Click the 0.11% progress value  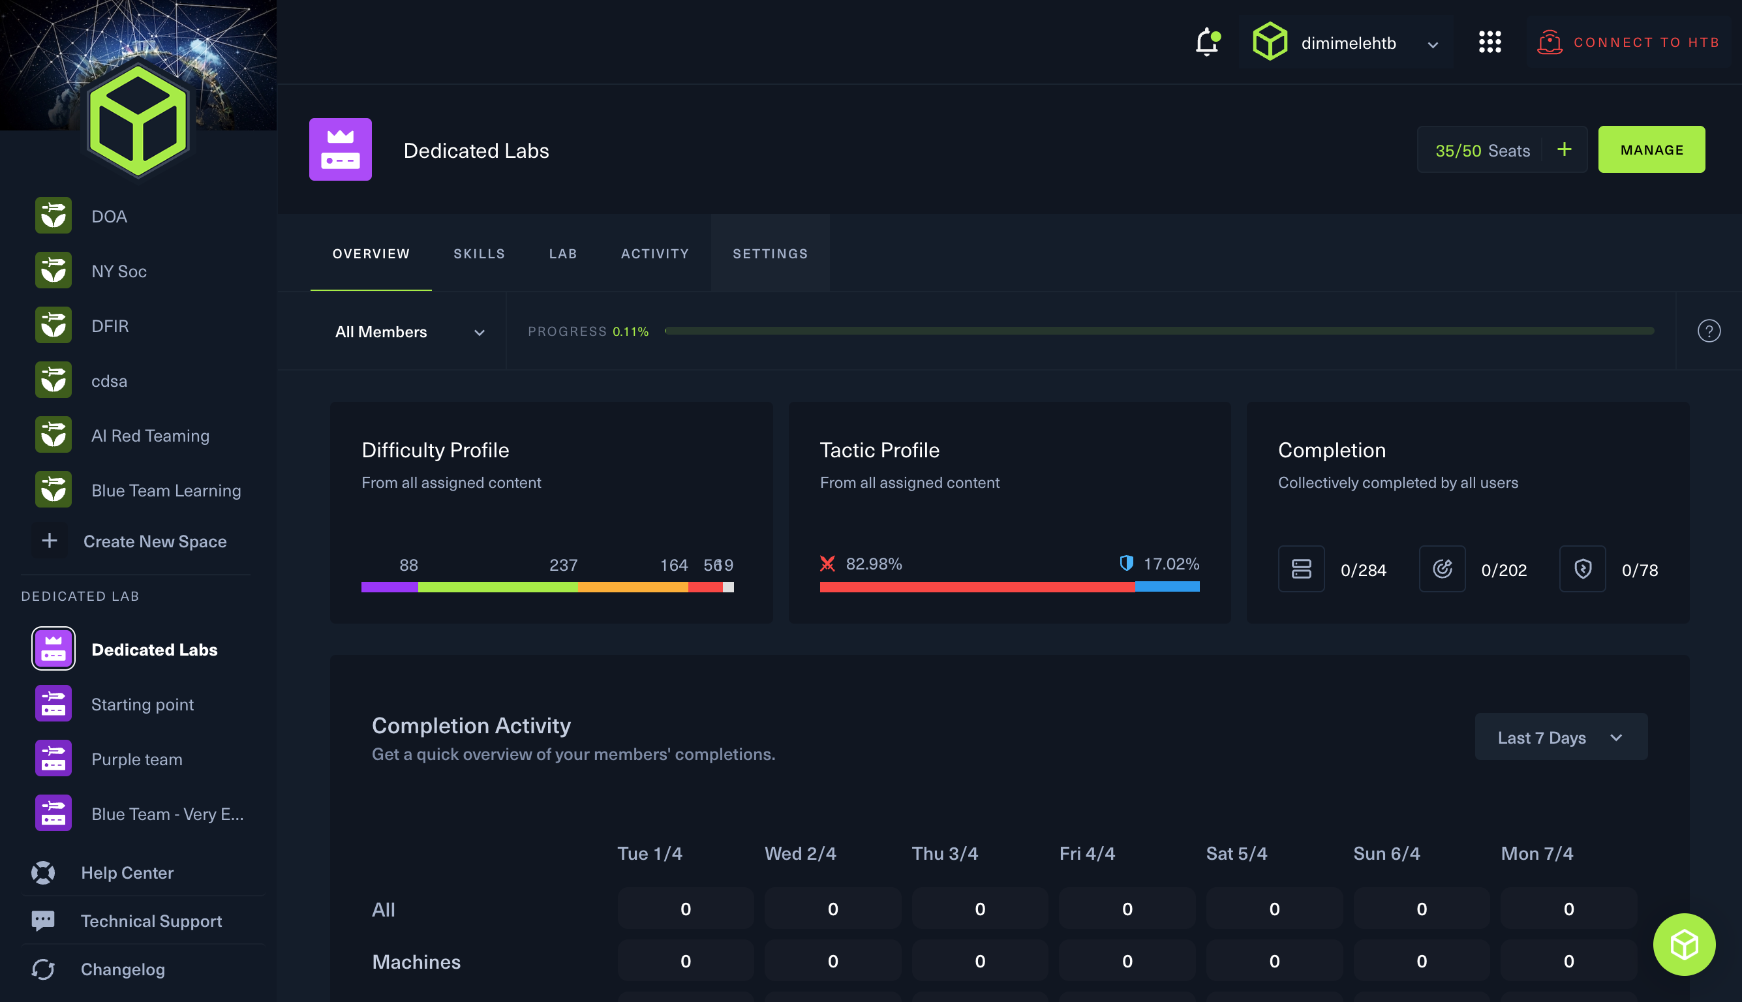point(630,331)
